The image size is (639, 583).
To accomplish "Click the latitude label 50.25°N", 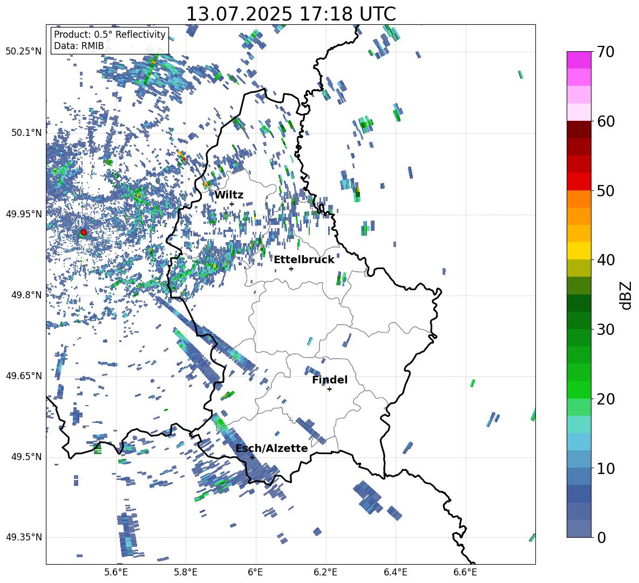I will 24,52.
